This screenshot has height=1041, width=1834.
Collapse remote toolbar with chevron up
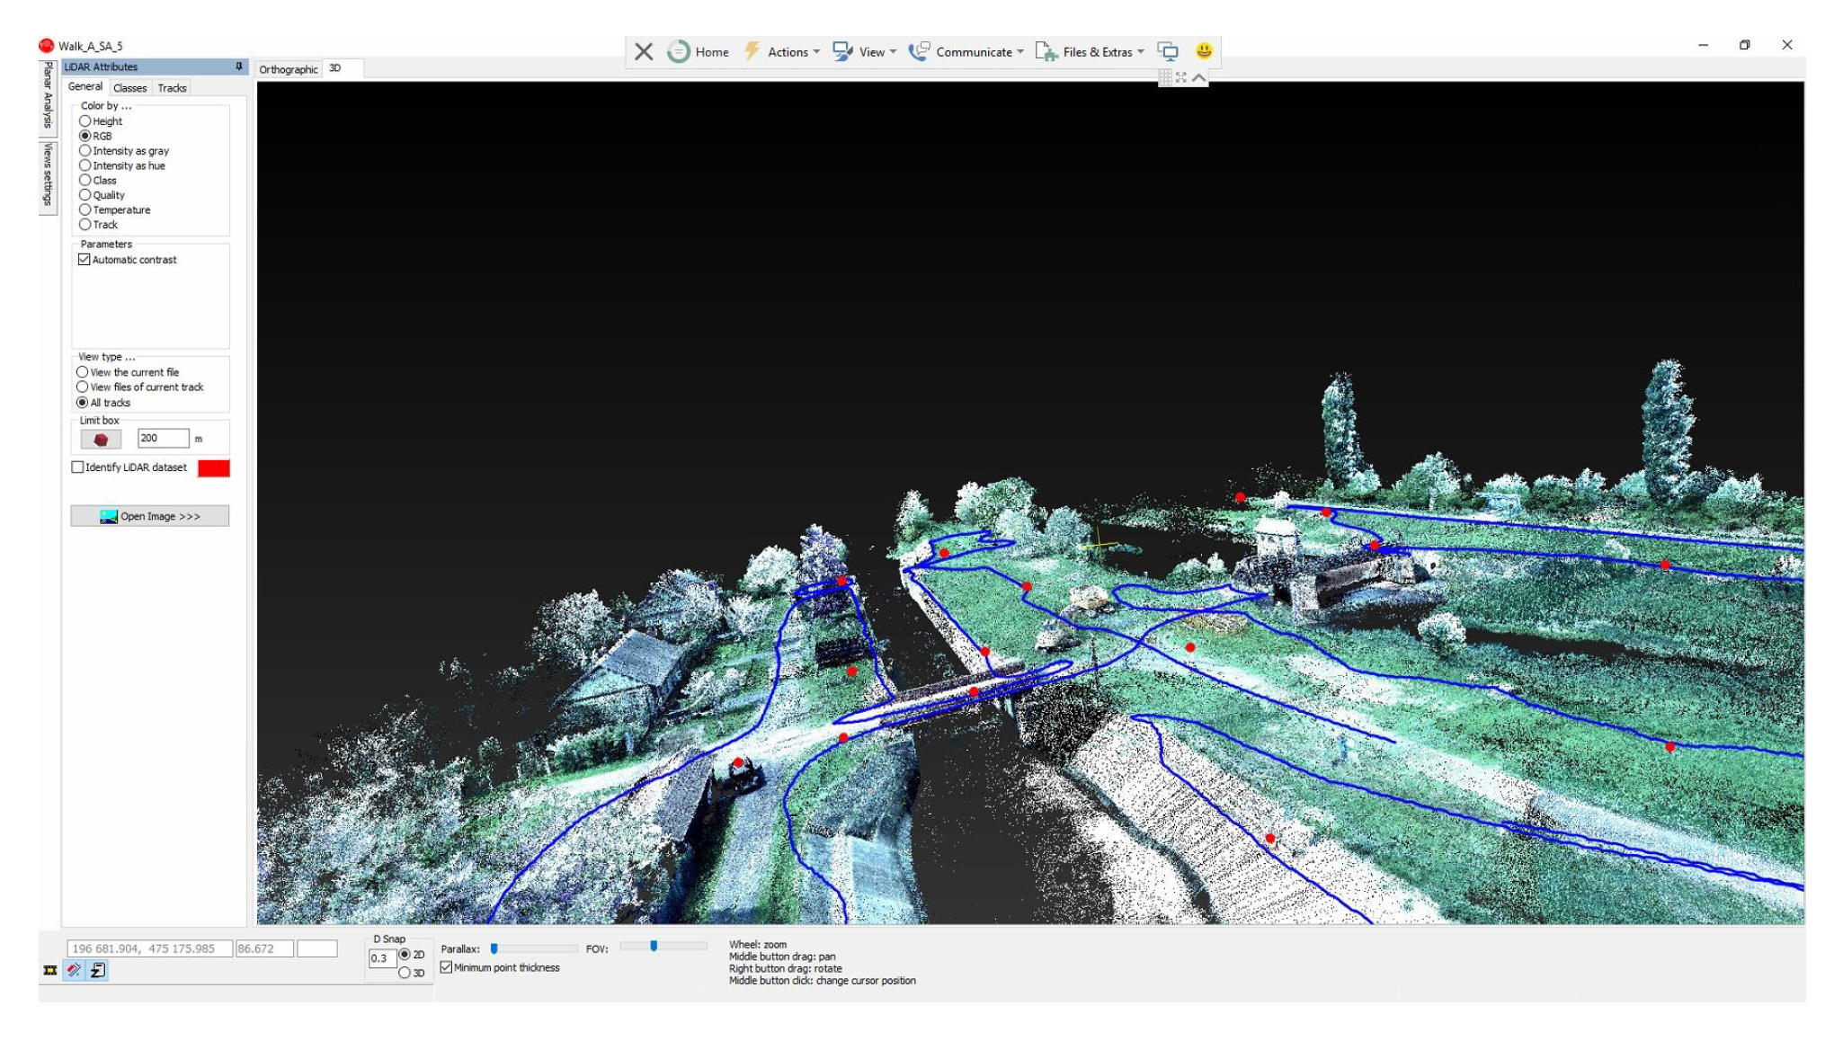[1199, 77]
